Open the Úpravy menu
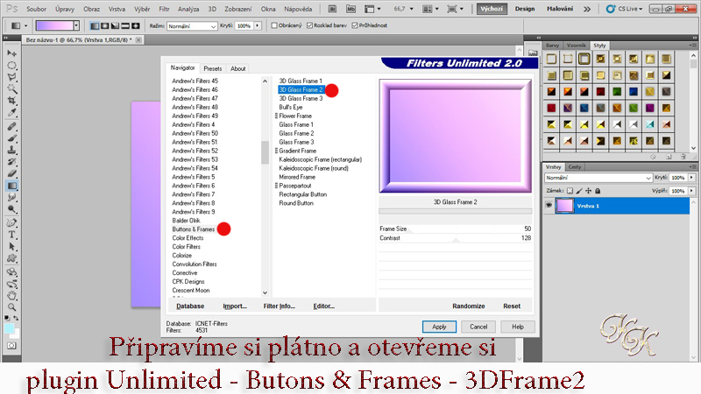Viewport: 701px width, 394px height. point(65,9)
